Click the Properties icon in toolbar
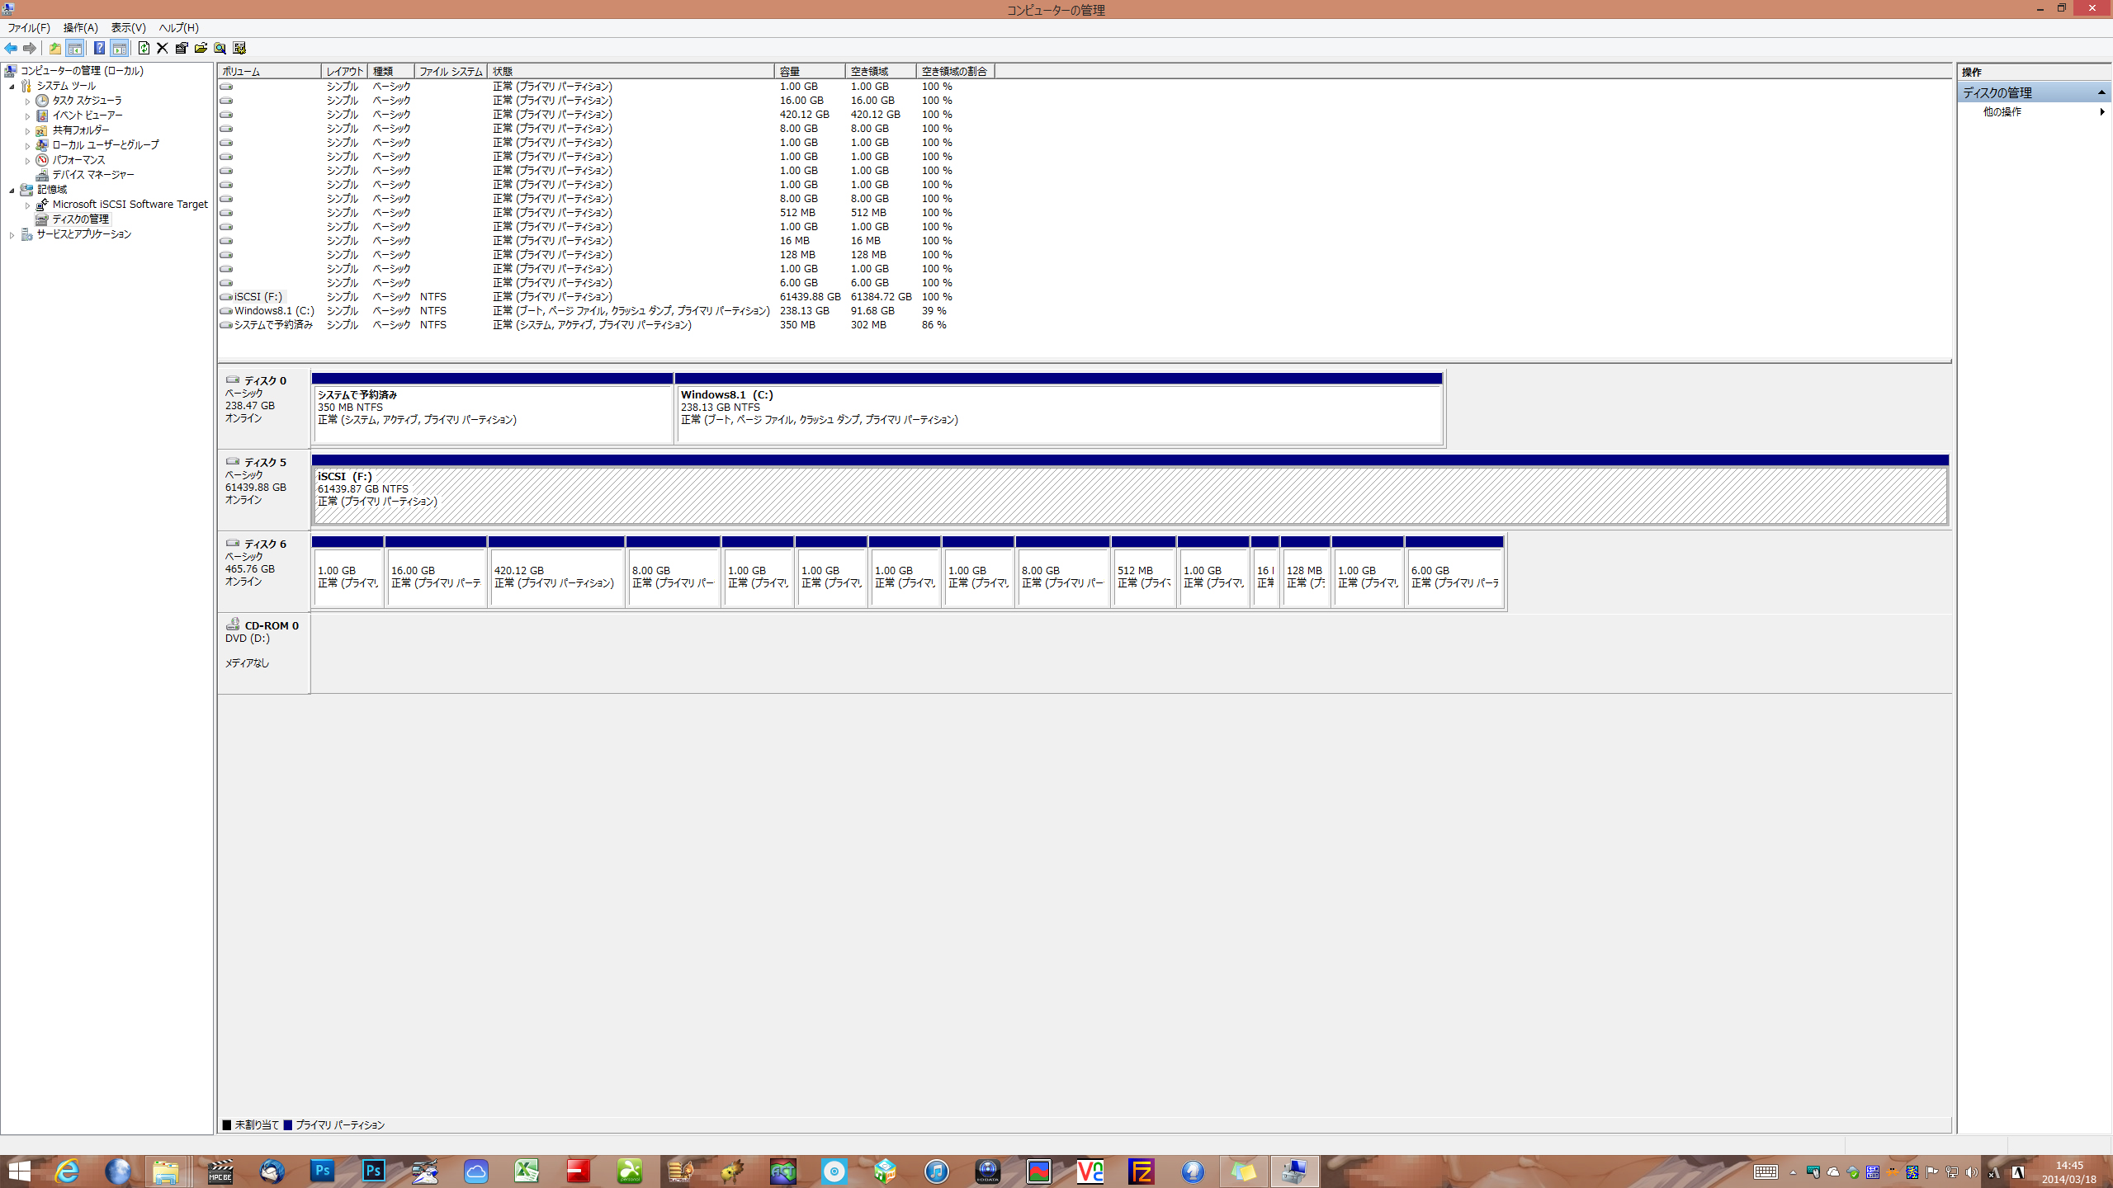This screenshot has height=1188, width=2113. (182, 48)
